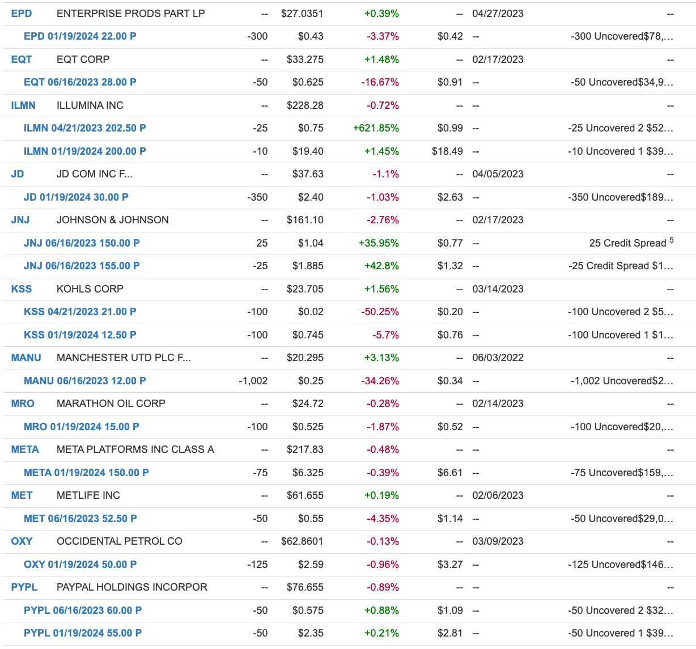Open KSS 04/21/2023 21.00 P option
Viewport: 696px width, 649px height.
tap(80, 312)
